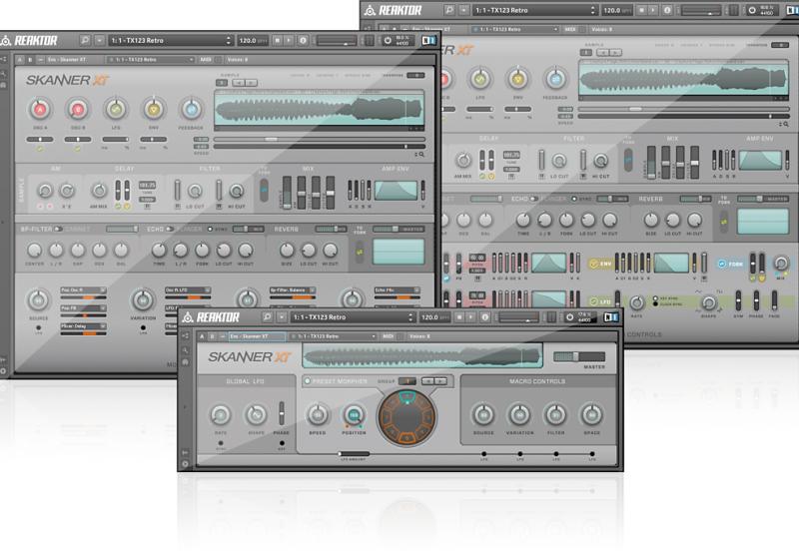799x559 pixels.
Task: Click the SPACE macro knob in front window
Action: (x=592, y=415)
